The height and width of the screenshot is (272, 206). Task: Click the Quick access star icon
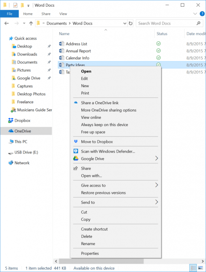(x=11, y=38)
